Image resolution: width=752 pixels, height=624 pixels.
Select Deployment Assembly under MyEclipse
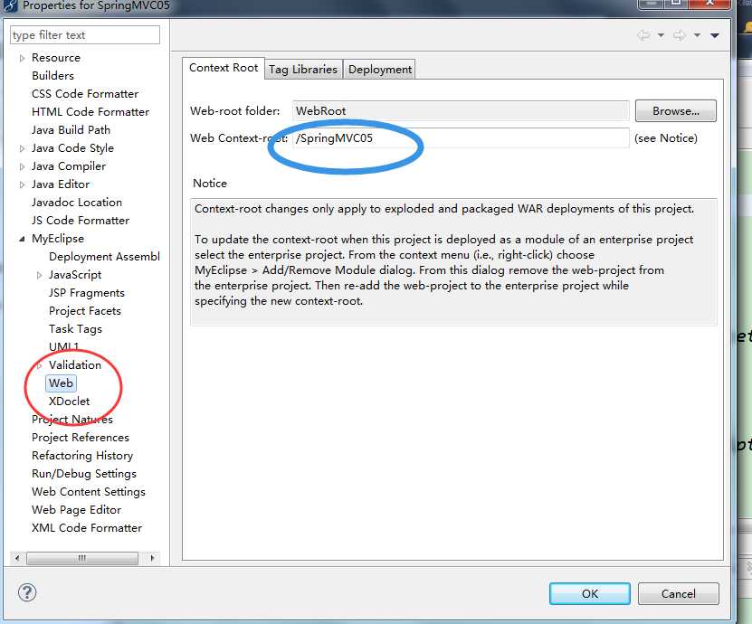(x=104, y=257)
